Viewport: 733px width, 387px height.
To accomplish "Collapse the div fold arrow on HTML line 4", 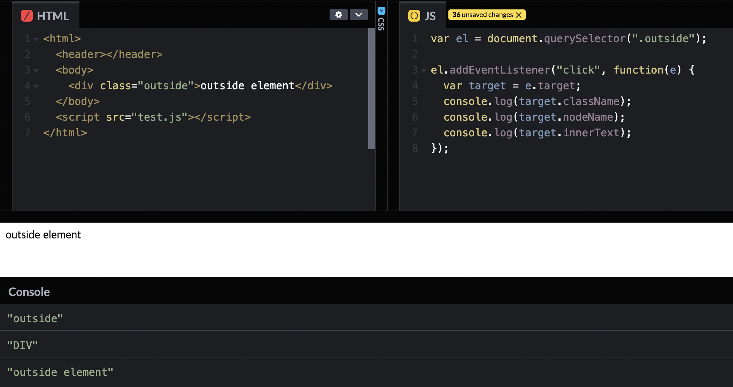I will [36, 86].
